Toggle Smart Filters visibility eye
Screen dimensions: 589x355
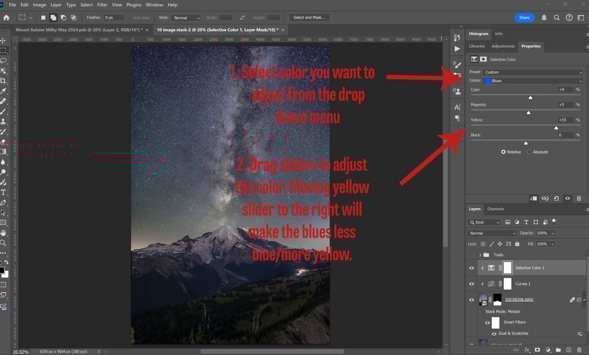coord(487,323)
